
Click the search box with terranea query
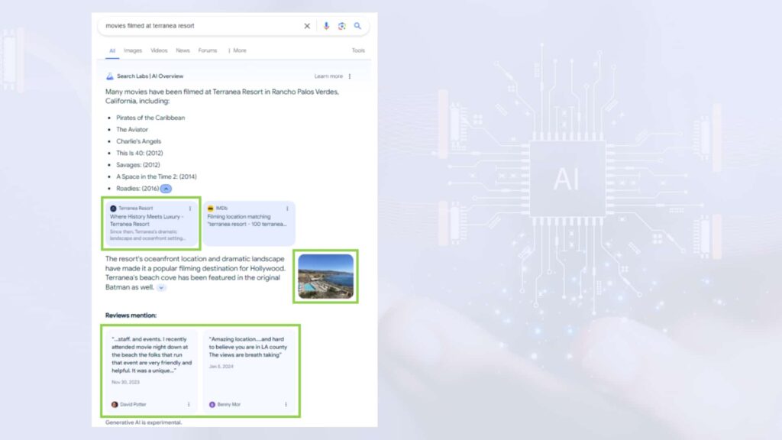(234, 26)
